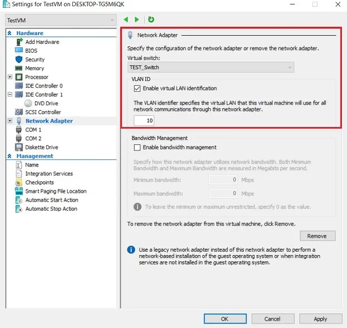Viewport: 347px width, 328px height.
Task: Select the DVD Drive disc icon
Action: [28, 103]
